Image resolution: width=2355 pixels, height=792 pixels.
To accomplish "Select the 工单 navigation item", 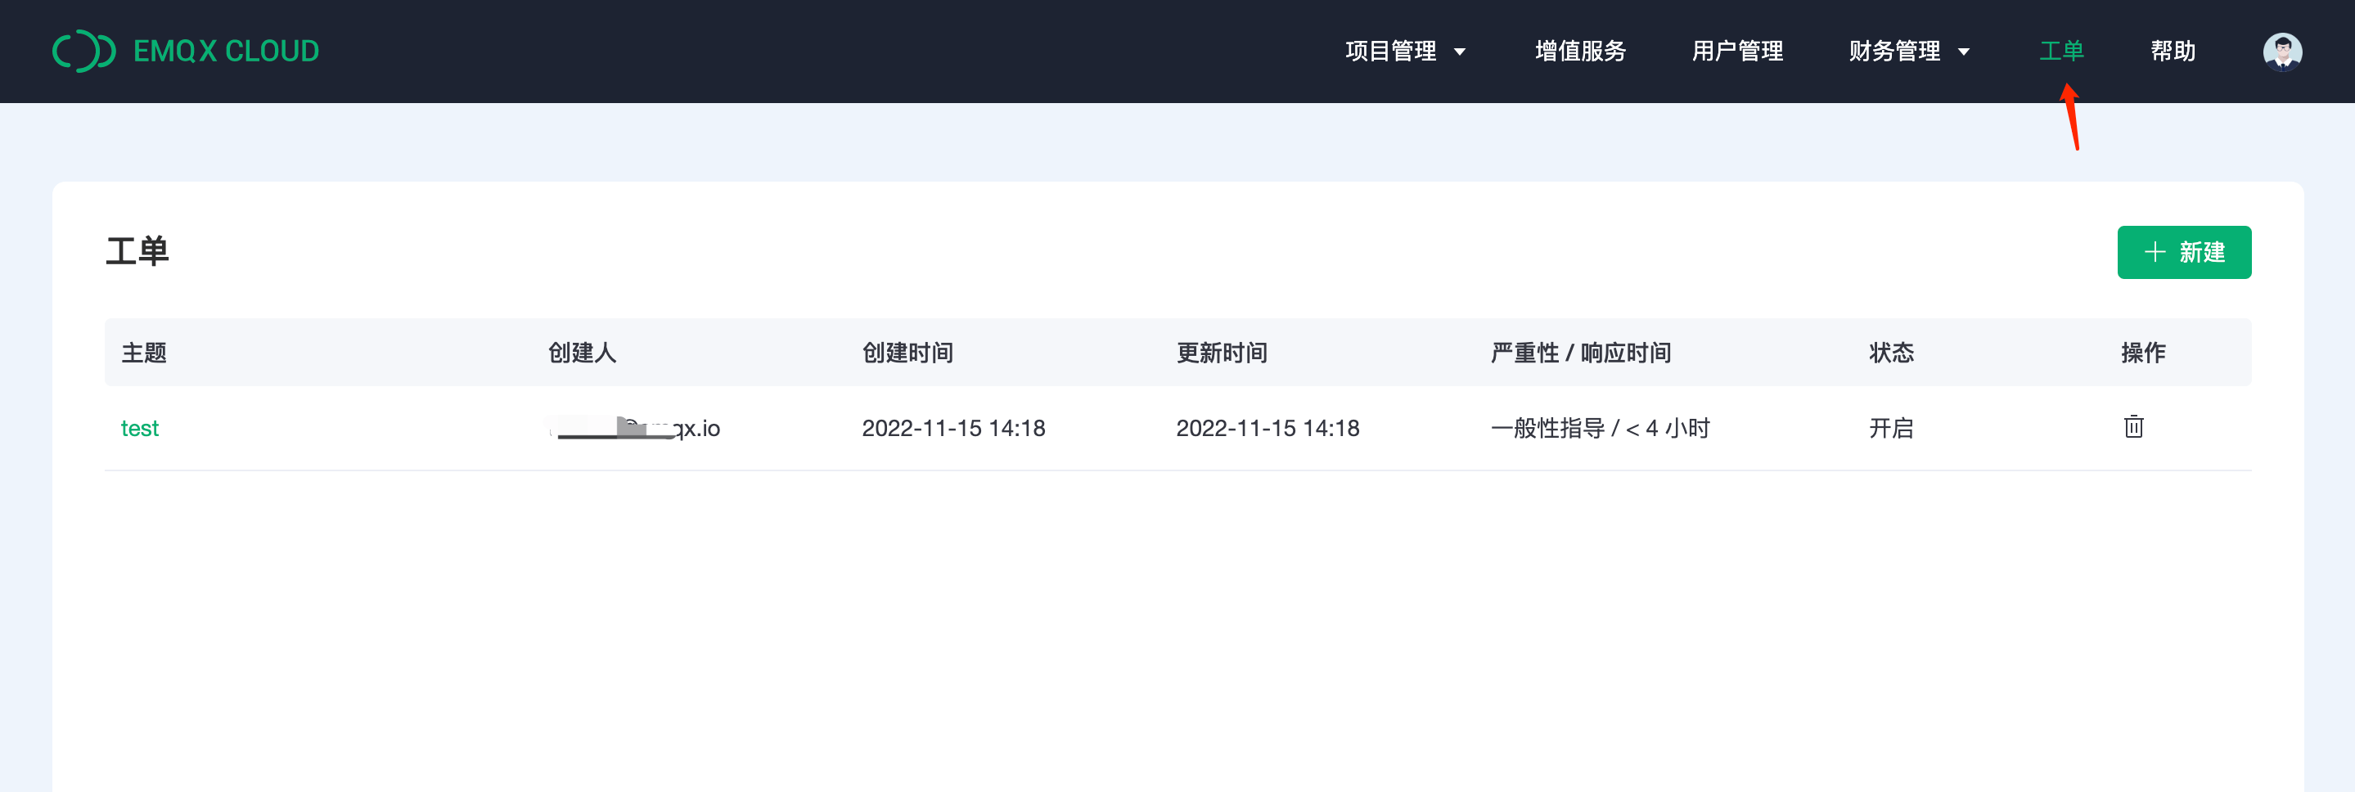I will (2060, 52).
